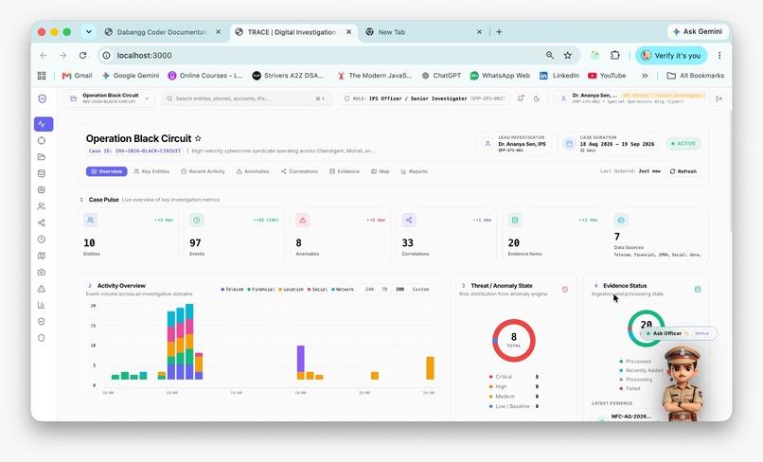Select the map icon in the sidebar
Image resolution: width=763 pixels, height=462 pixels.
[x=42, y=256]
